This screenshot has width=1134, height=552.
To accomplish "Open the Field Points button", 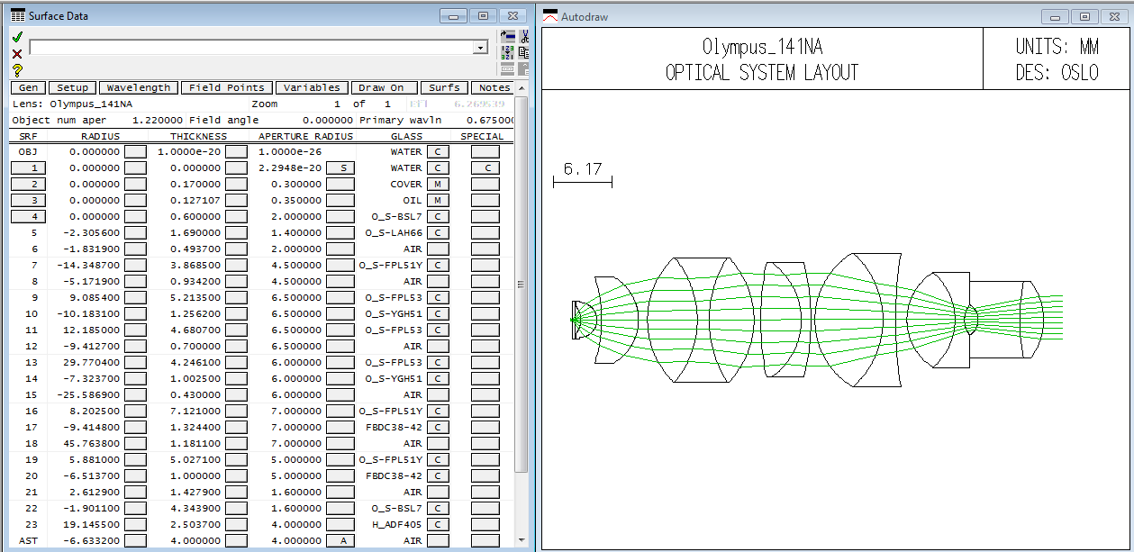I will click(226, 87).
